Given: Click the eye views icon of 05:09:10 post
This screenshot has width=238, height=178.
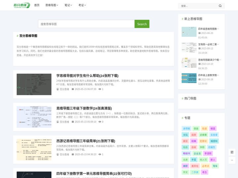Looking at the screenshot, I should (x=100, y=122).
